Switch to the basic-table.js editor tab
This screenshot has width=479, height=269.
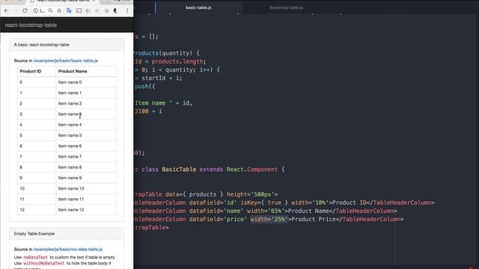click(x=198, y=7)
